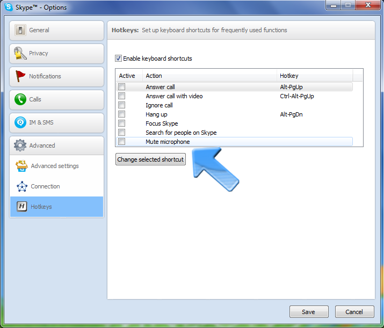Open Advanced settings sub-item
Viewport: 384px width, 328px height.
pos(56,166)
